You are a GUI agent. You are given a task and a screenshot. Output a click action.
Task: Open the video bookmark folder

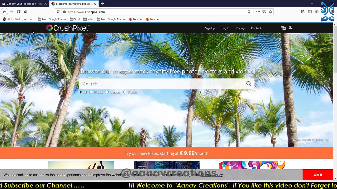click(89, 19)
